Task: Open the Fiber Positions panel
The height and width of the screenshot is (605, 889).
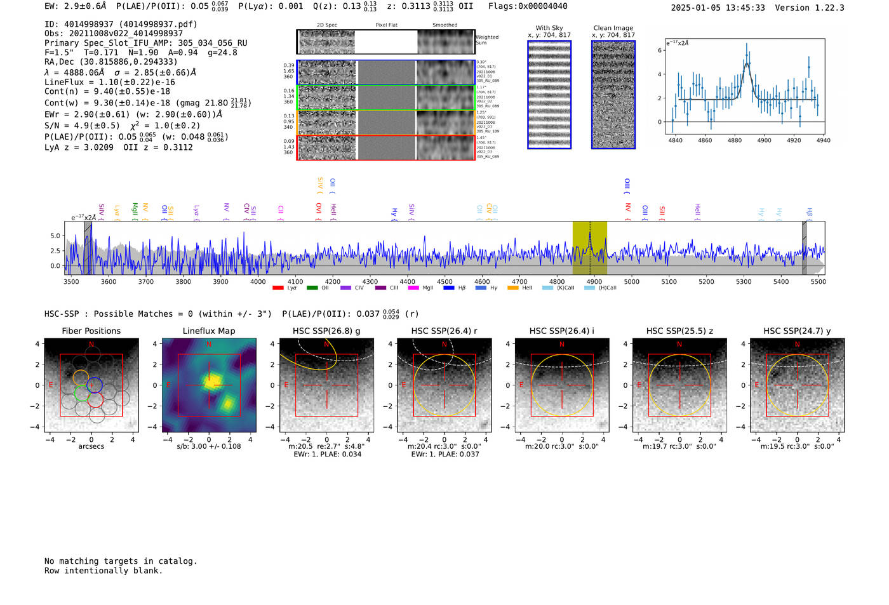Action: [x=91, y=385]
